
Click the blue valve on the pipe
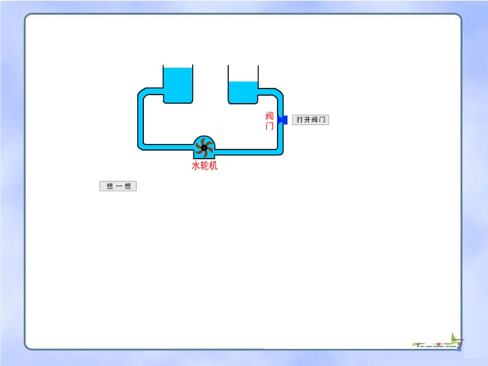(282, 120)
